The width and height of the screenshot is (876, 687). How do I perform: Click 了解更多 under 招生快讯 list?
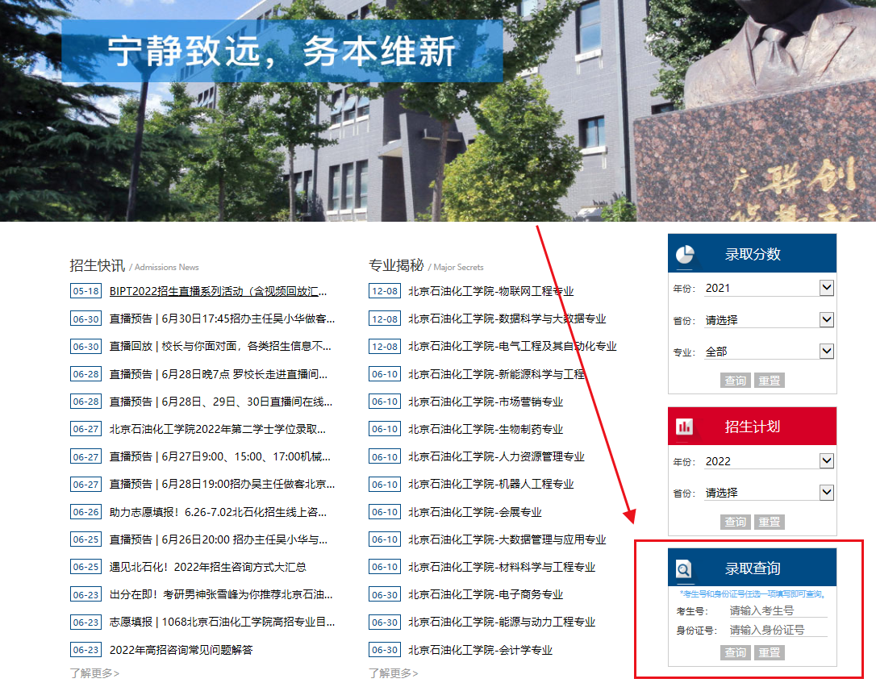[x=94, y=673]
